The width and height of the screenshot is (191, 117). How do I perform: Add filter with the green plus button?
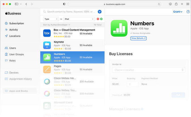[101, 19]
